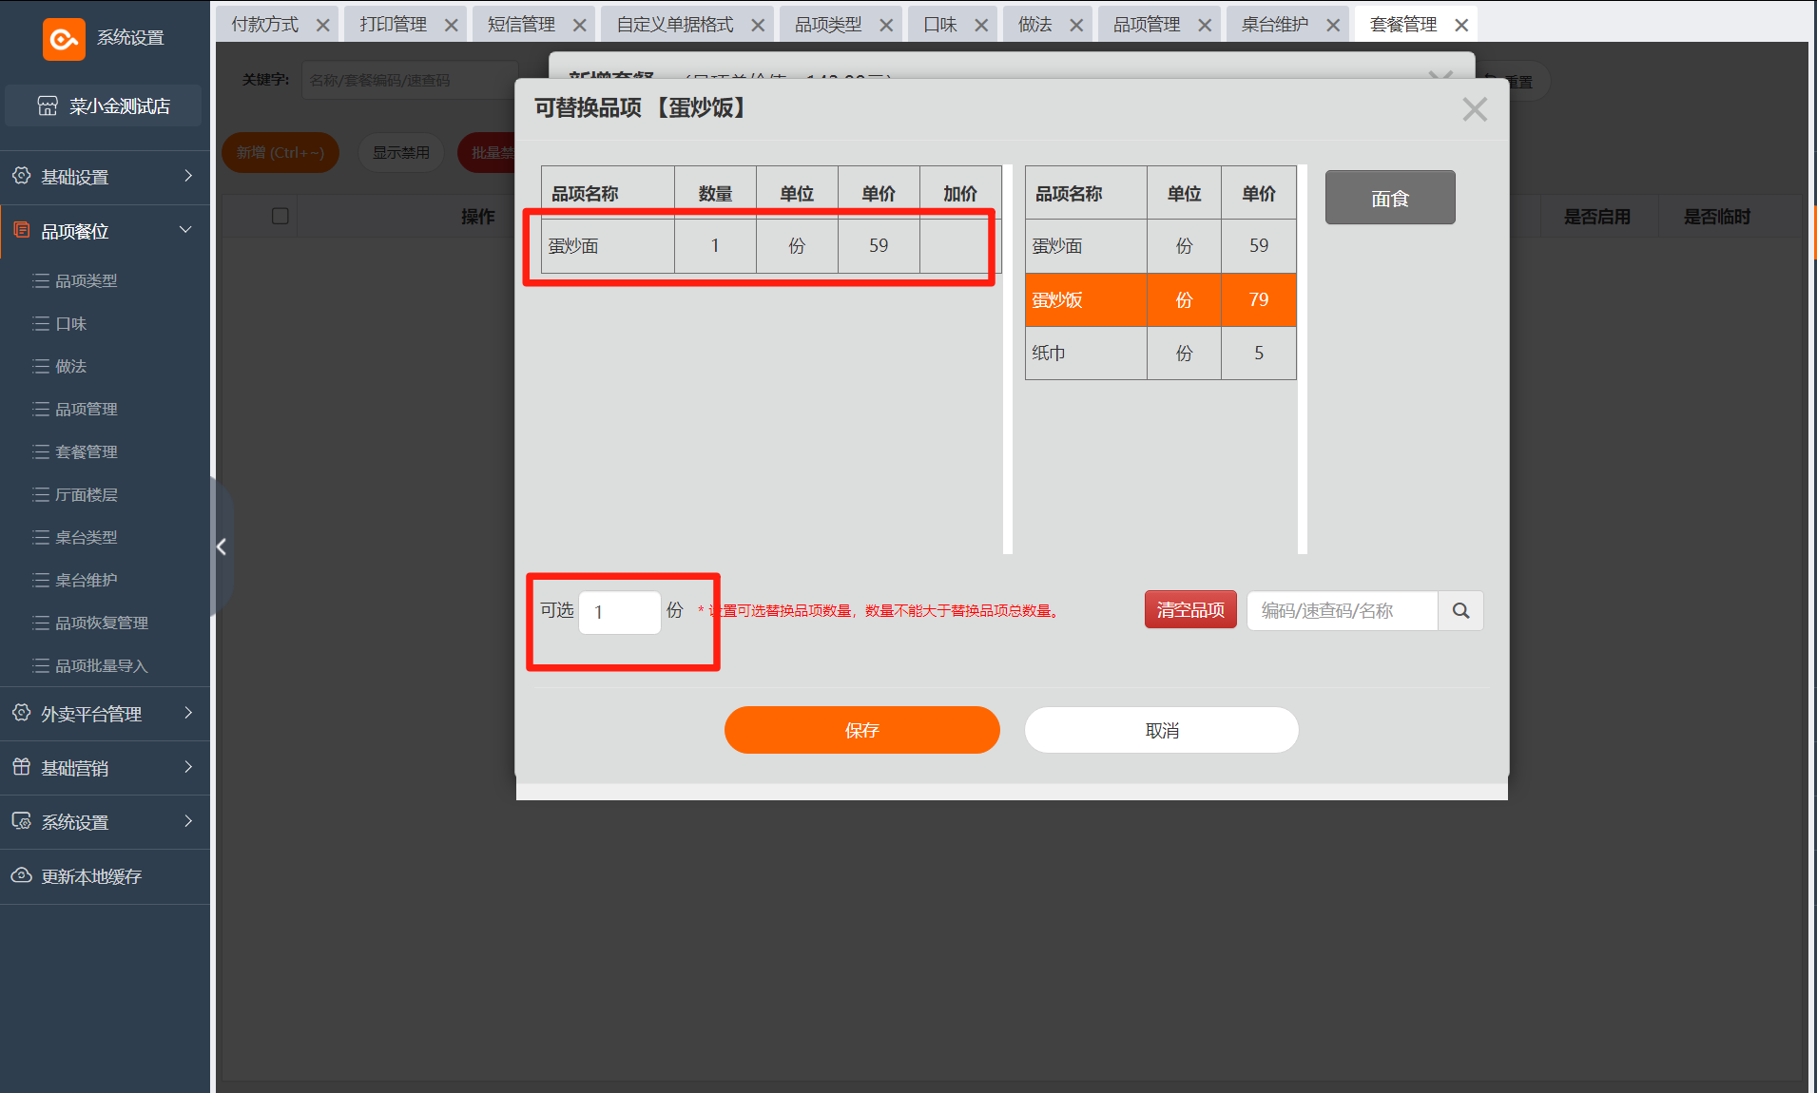Viewport: 1817px width, 1093px height.
Task: Click the red 清空品项 button
Action: pyautogui.click(x=1190, y=610)
